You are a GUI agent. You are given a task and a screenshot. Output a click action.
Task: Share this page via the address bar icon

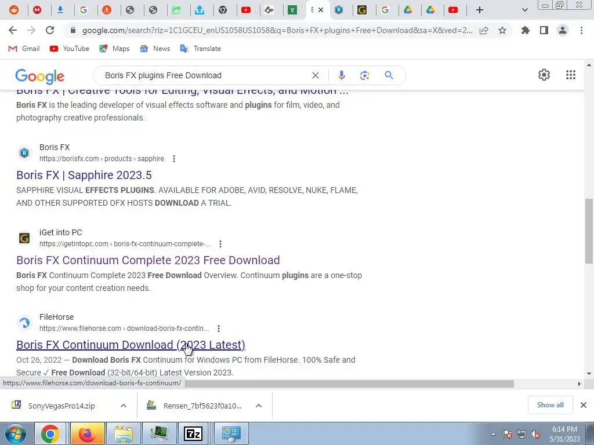point(484,30)
